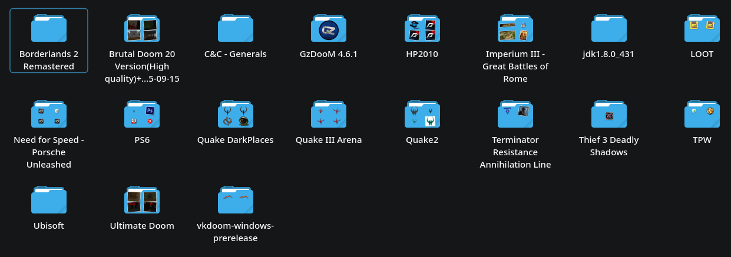Open the Quake III Arena folder icon

click(329, 114)
